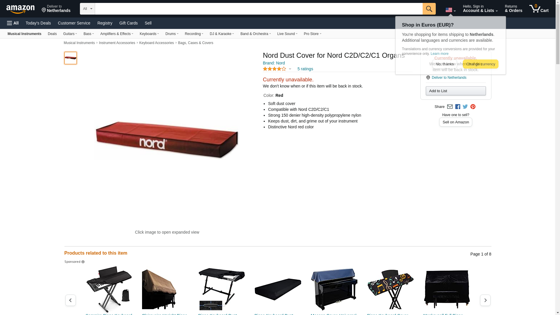Click the search magnifier button

pyautogui.click(x=429, y=9)
